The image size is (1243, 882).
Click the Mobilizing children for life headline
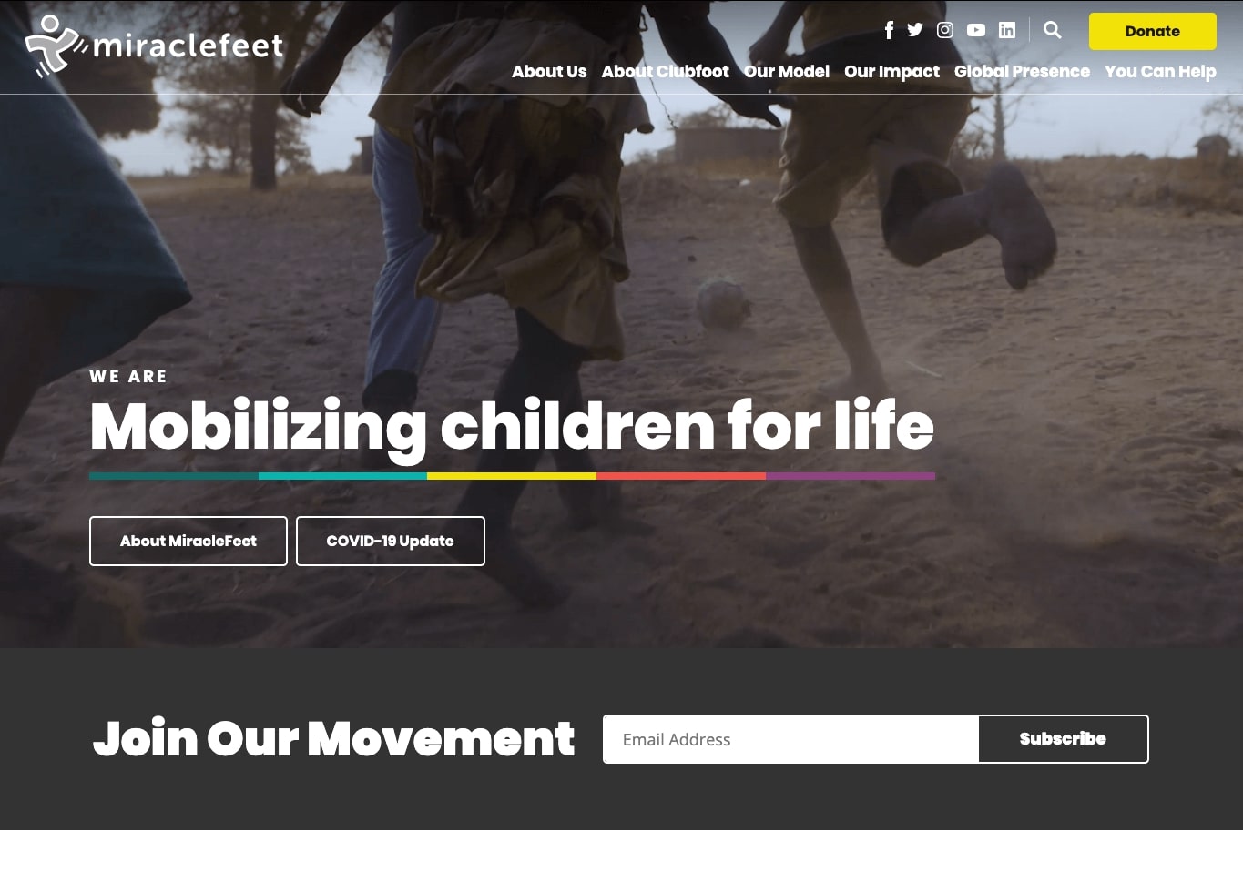512,427
